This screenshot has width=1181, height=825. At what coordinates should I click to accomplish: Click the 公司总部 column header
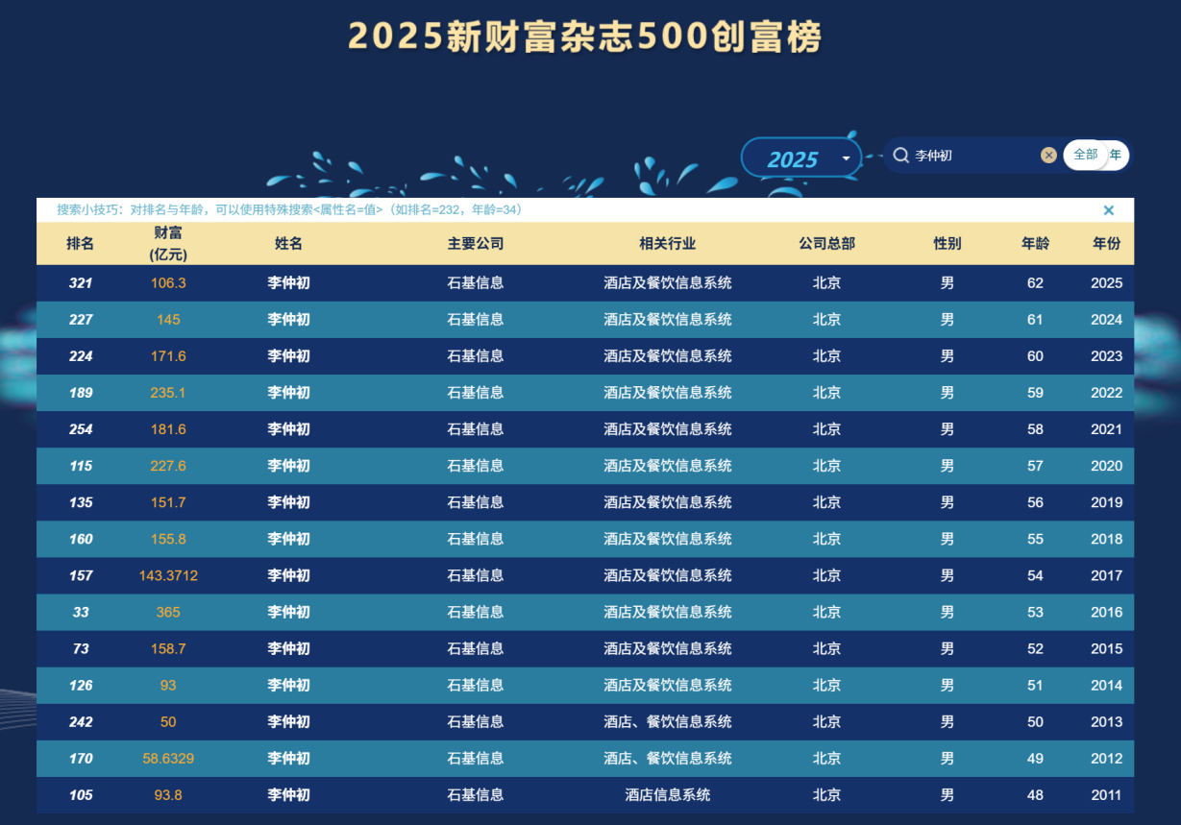pos(826,244)
